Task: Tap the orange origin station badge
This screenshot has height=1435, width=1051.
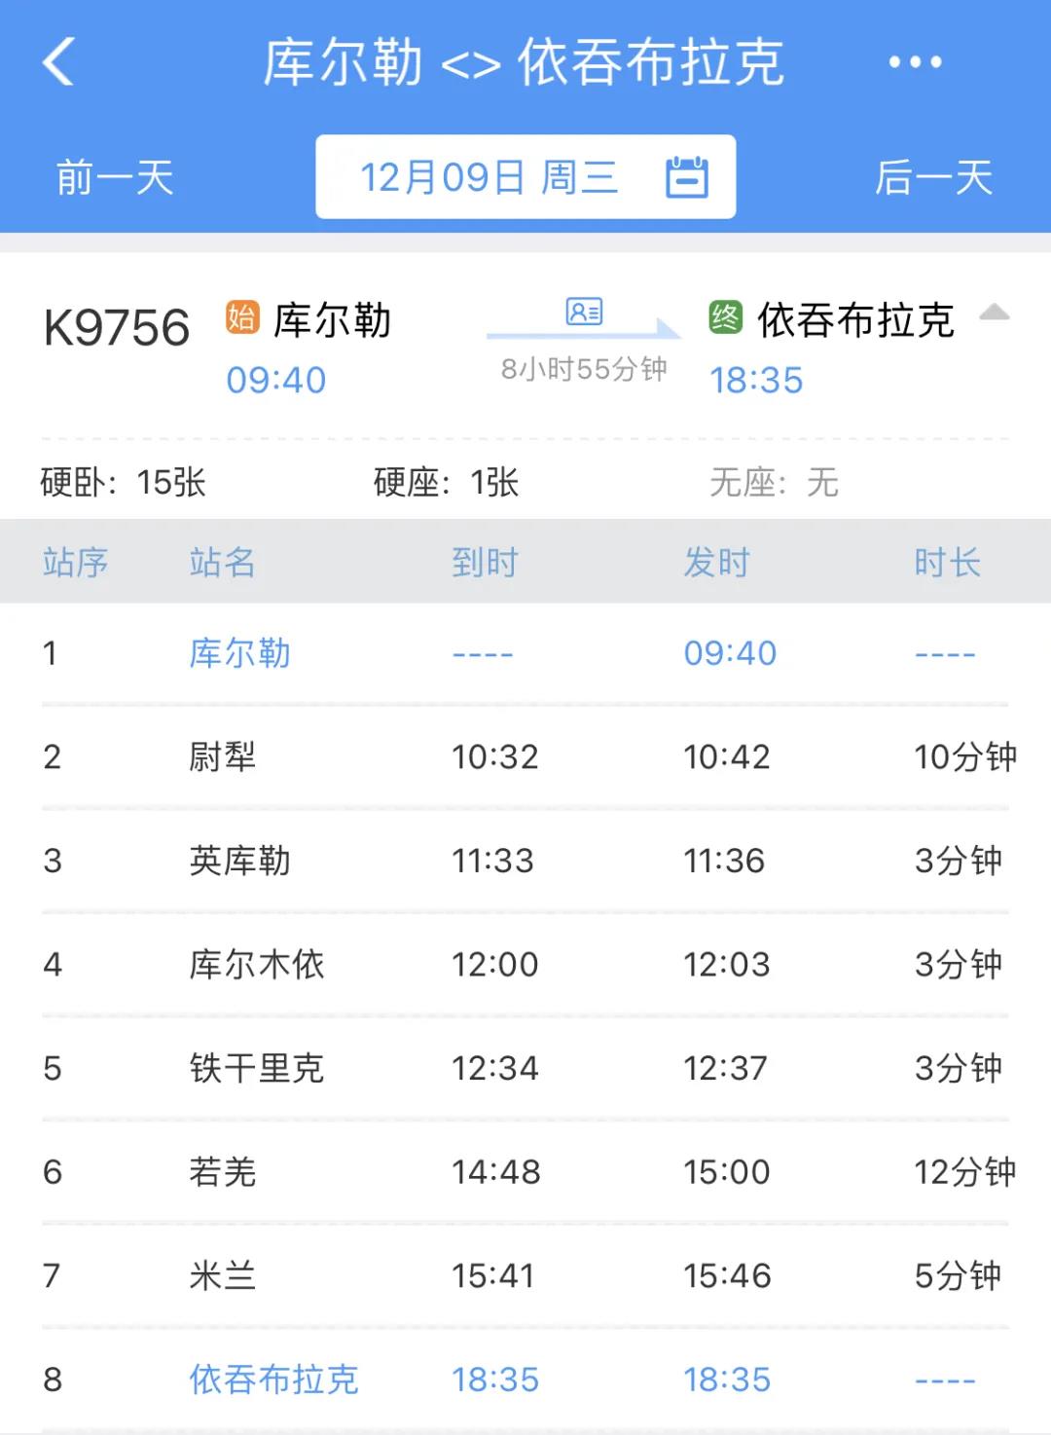Action: (242, 318)
